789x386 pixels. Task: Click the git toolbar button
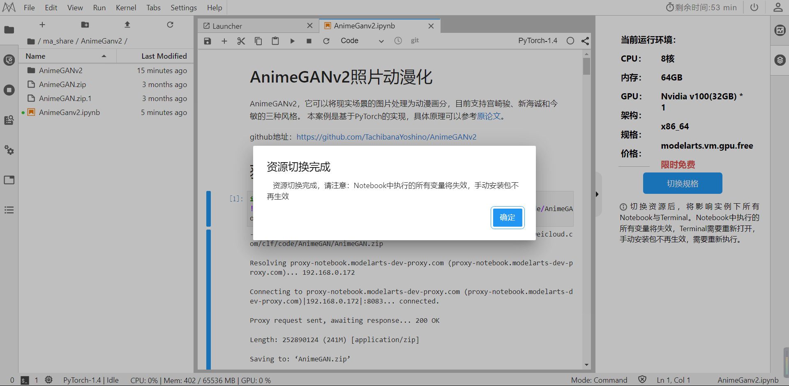pos(415,40)
